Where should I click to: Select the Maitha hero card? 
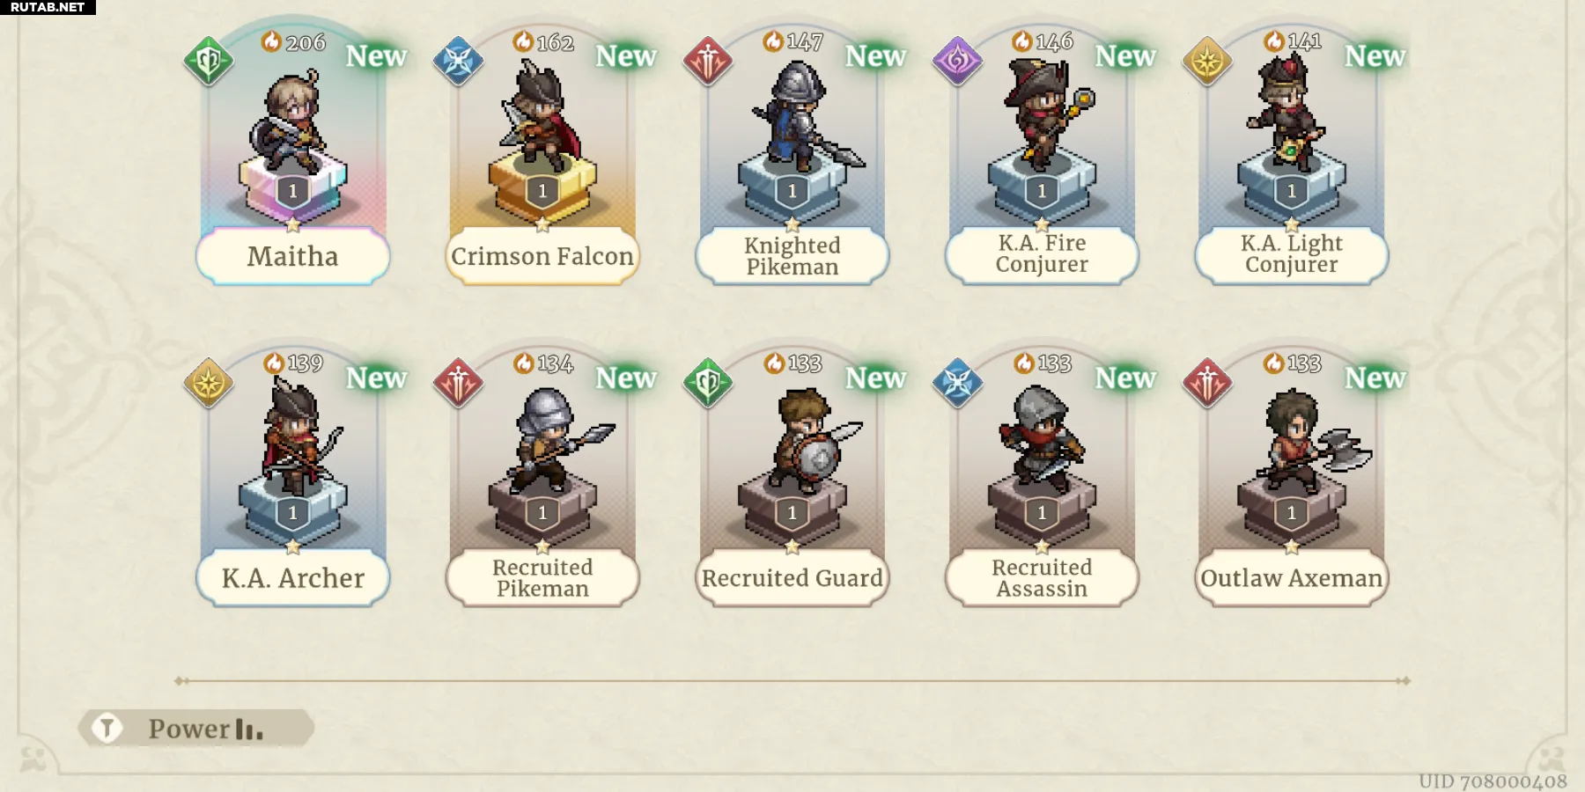[x=293, y=154]
